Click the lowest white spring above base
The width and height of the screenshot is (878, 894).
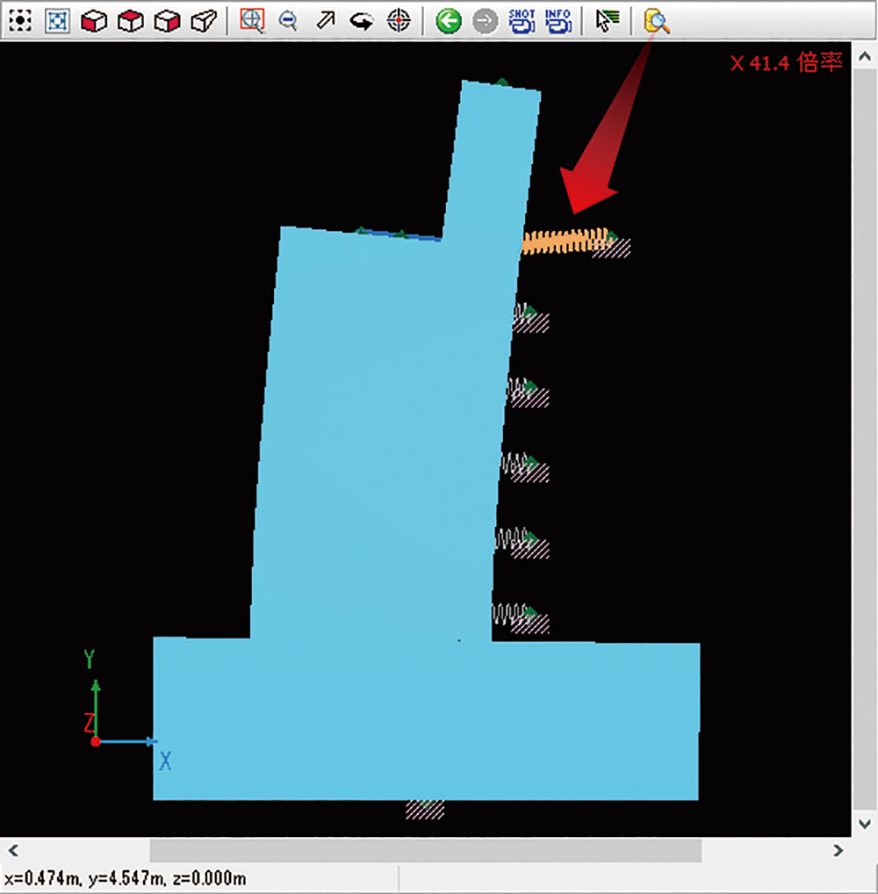[510, 614]
